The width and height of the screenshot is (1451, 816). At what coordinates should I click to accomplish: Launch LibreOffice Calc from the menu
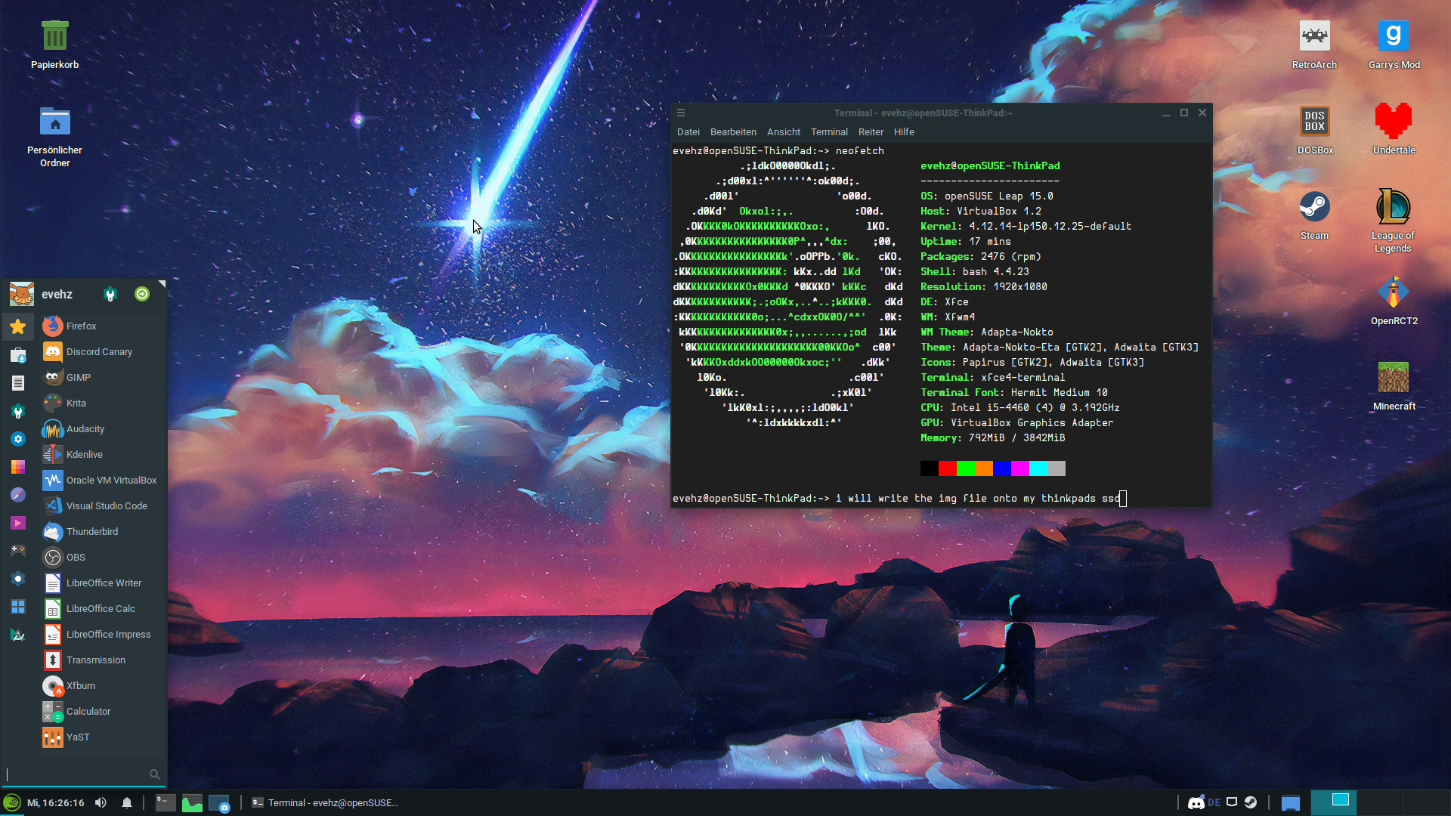click(x=102, y=608)
